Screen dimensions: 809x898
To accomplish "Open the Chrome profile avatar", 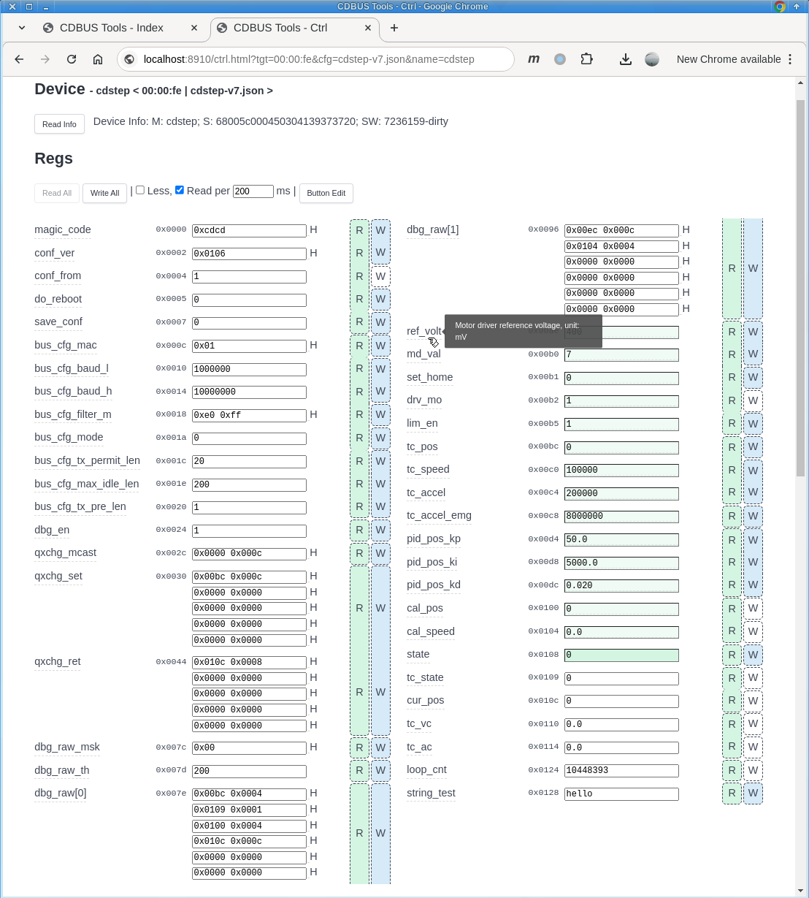I will (x=652, y=59).
